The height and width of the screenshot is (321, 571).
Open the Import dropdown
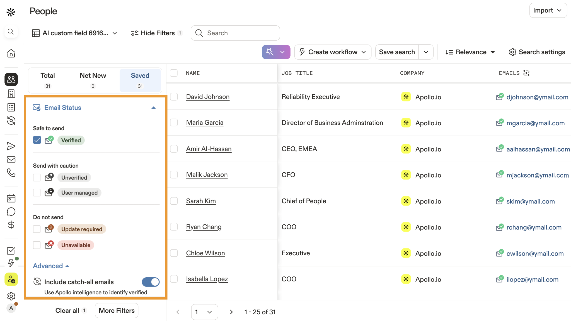click(548, 11)
